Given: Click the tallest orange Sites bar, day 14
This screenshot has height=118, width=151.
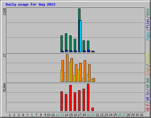Looking at the screenshot, I should tap(67, 68).
